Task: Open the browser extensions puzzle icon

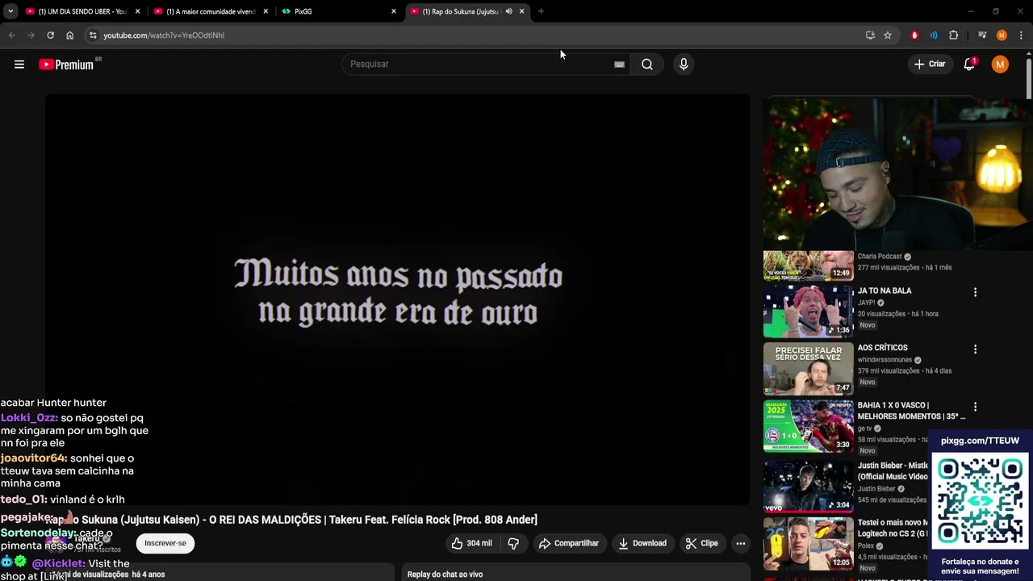Action: tap(953, 36)
